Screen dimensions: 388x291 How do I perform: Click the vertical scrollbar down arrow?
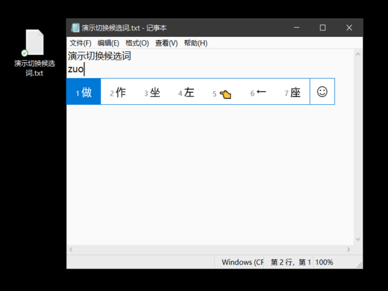(x=358, y=239)
